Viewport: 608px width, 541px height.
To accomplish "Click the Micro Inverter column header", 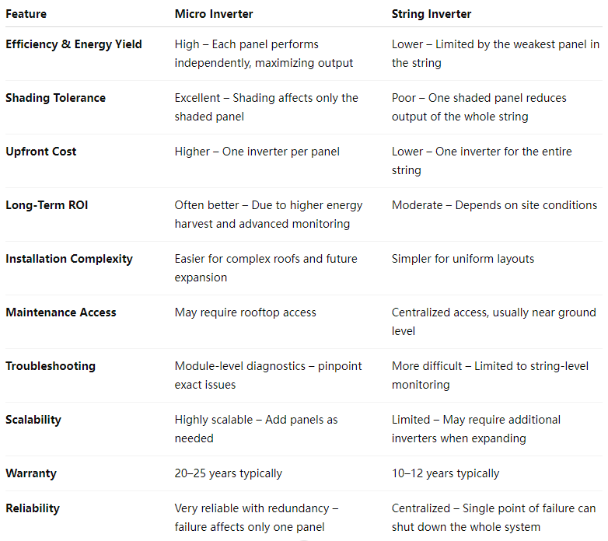I will [x=214, y=14].
